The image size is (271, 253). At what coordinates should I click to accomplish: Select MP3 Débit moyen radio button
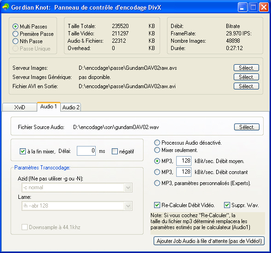pyautogui.click(x=157, y=161)
